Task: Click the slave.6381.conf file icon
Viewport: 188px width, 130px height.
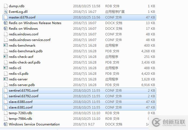Action: point(6,107)
